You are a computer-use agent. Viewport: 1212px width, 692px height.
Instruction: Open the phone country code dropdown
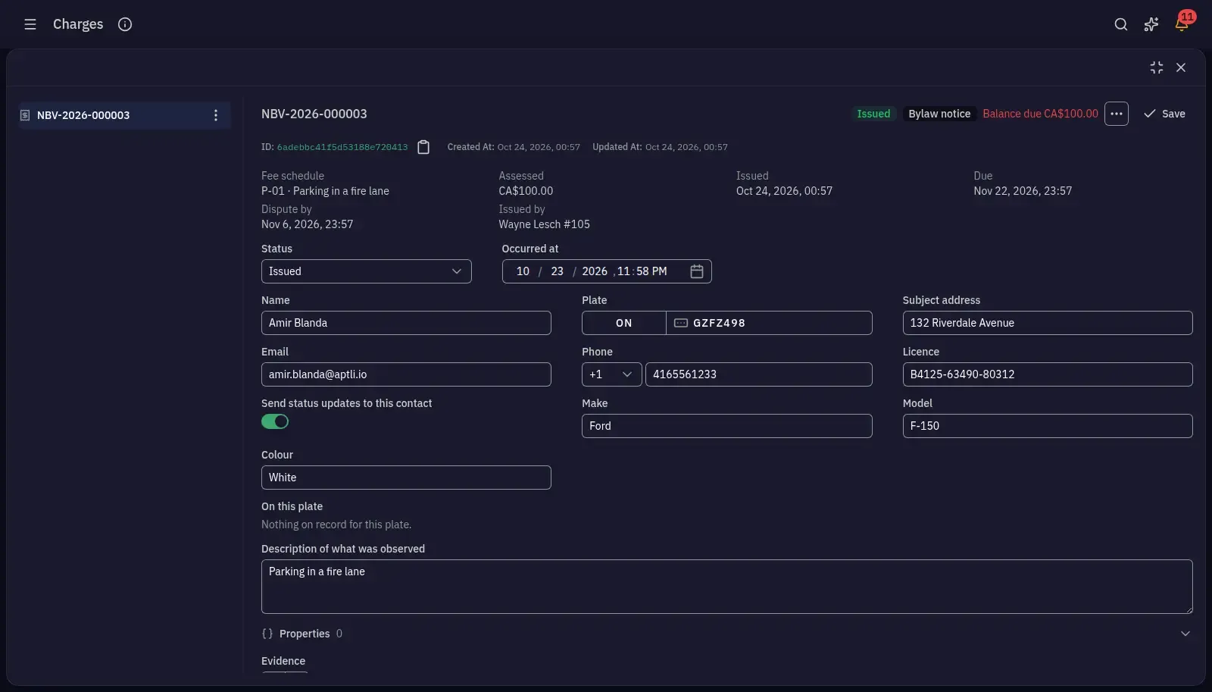click(612, 374)
